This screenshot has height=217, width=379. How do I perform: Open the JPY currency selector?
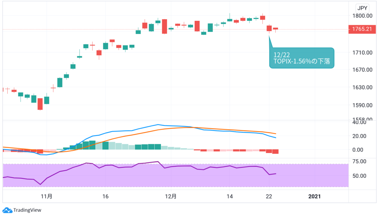pyautogui.click(x=361, y=8)
